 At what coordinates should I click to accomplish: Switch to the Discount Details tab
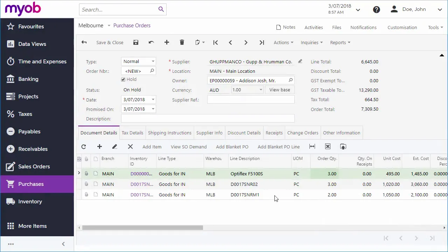tap(244, 133)
